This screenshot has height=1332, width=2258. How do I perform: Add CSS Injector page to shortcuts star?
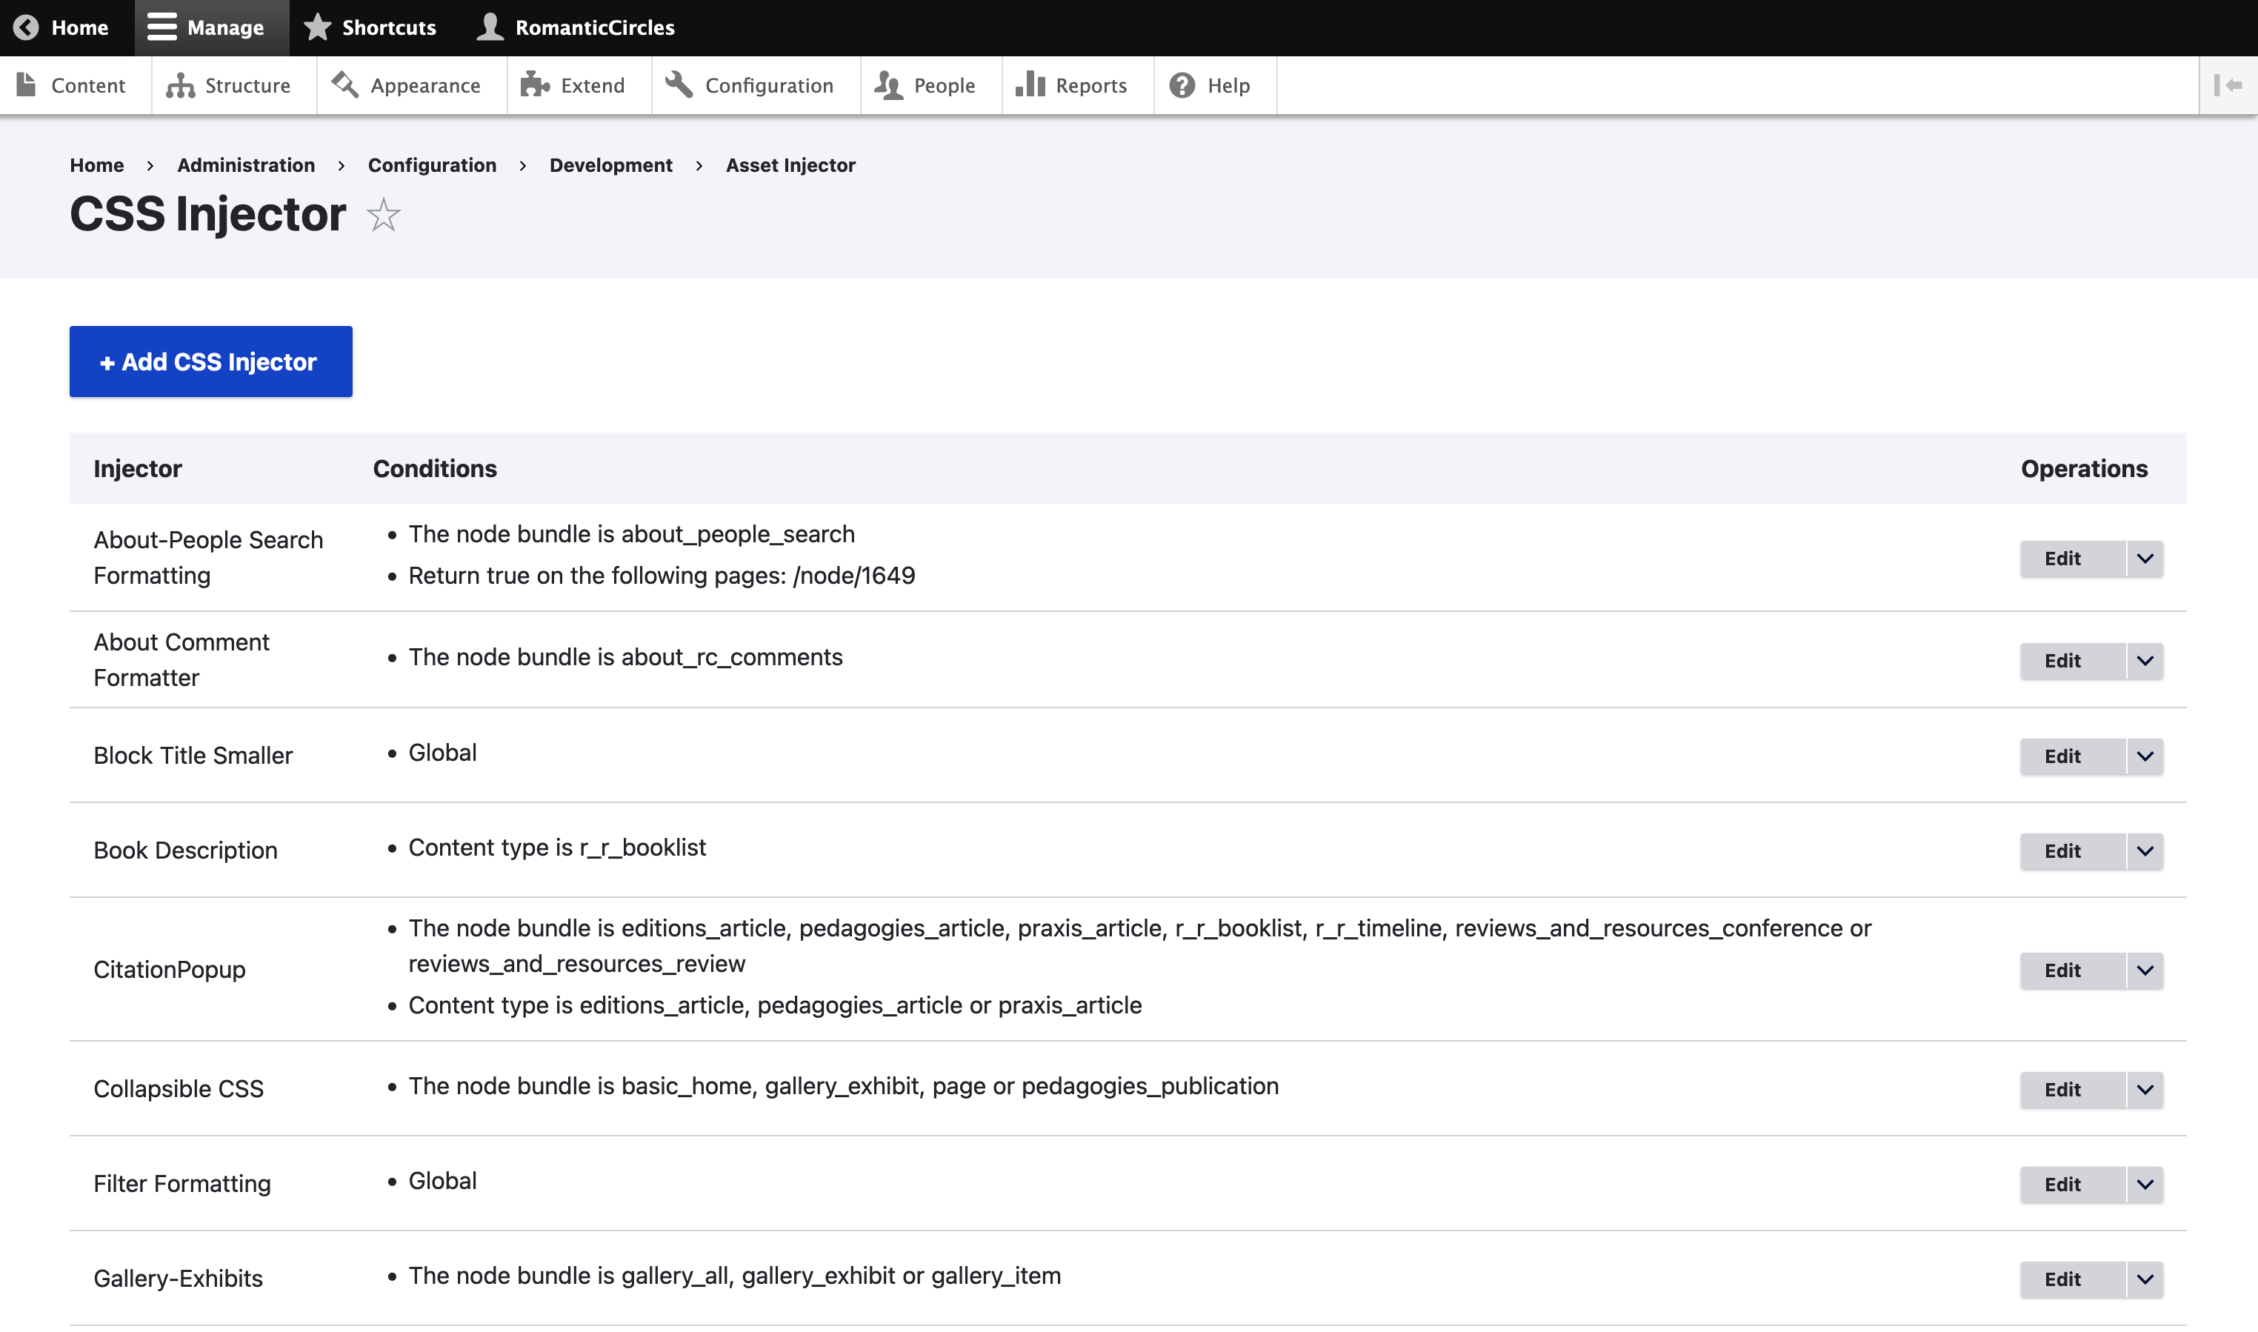click(383, 216)
